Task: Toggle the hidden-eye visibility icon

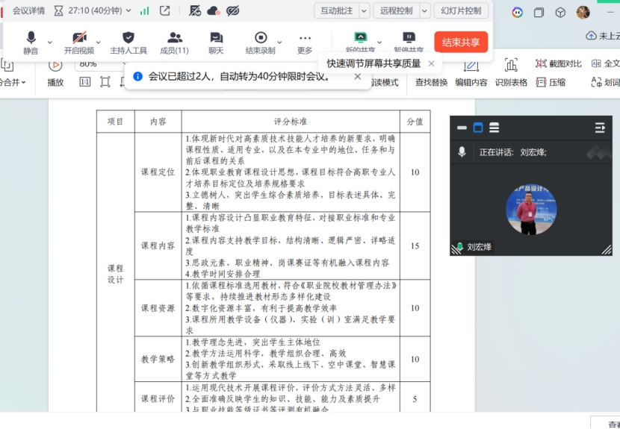Action: (x=233, y=10)
